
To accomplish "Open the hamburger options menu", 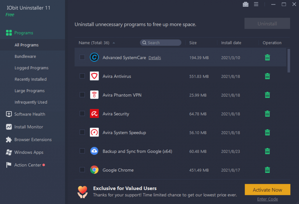I will pos(256,4).
